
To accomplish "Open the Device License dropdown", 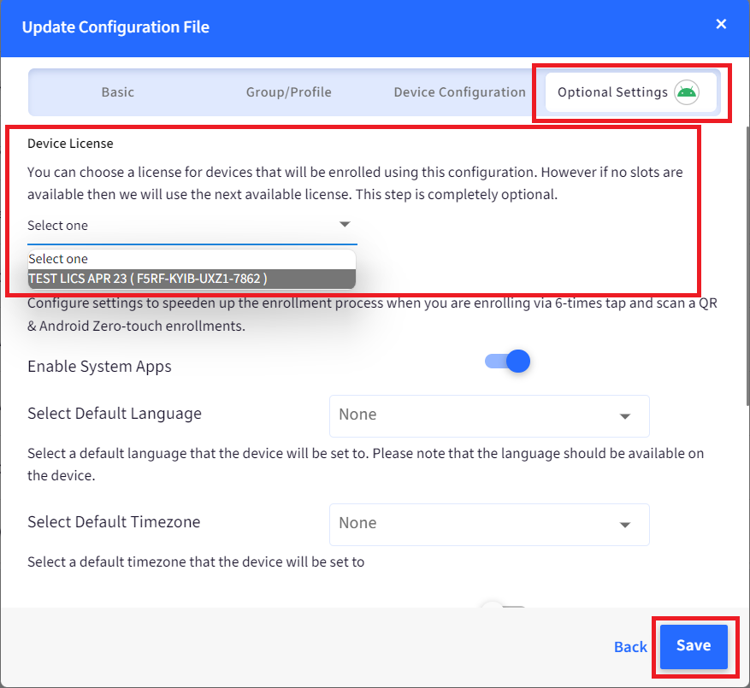I will (x=192, y=226).
